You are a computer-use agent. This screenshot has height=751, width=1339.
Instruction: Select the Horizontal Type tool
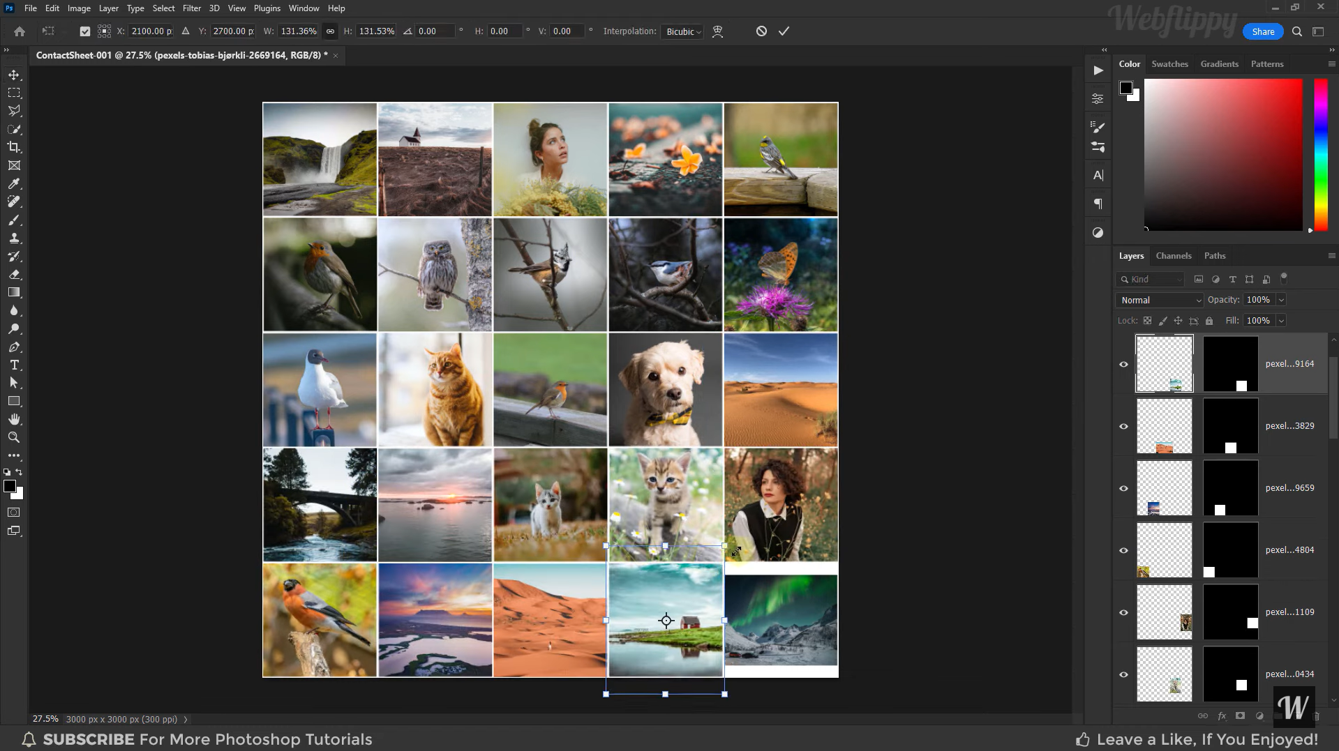[x=14, y=365]
